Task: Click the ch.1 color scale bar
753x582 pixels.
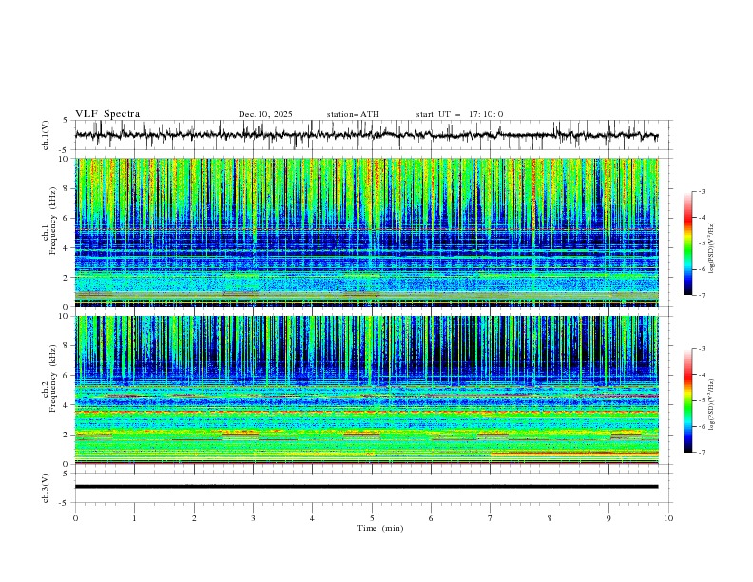Action: click(687, 243)
